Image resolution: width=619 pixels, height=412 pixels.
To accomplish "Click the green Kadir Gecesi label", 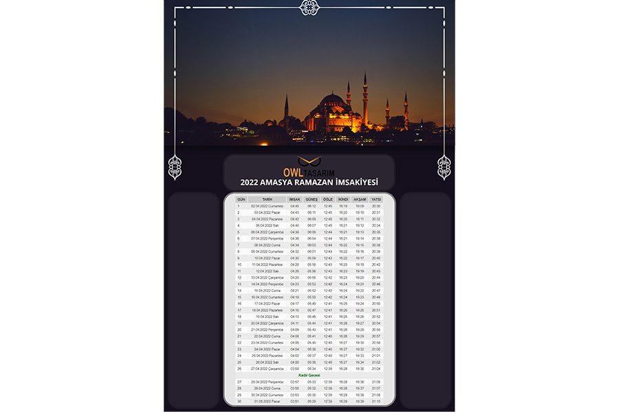I will pos(309,376).
